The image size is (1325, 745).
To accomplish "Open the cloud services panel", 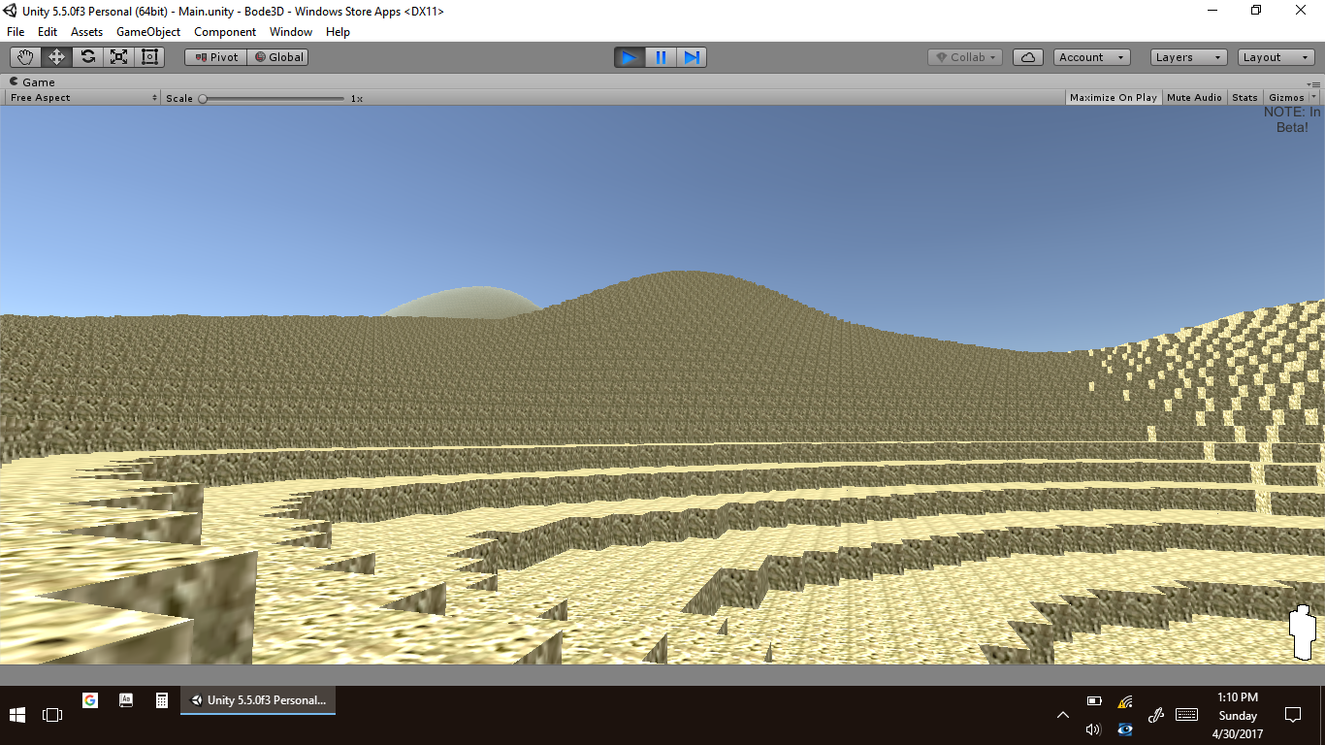I will 1027,57.
